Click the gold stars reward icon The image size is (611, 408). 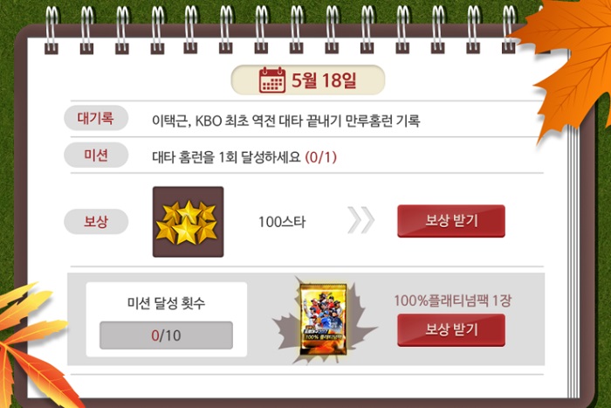click(189, 222)
